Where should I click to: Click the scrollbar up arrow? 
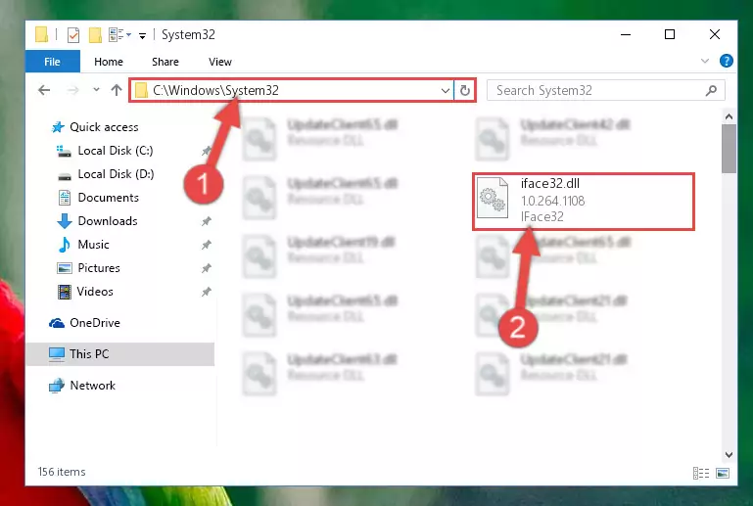729,116
